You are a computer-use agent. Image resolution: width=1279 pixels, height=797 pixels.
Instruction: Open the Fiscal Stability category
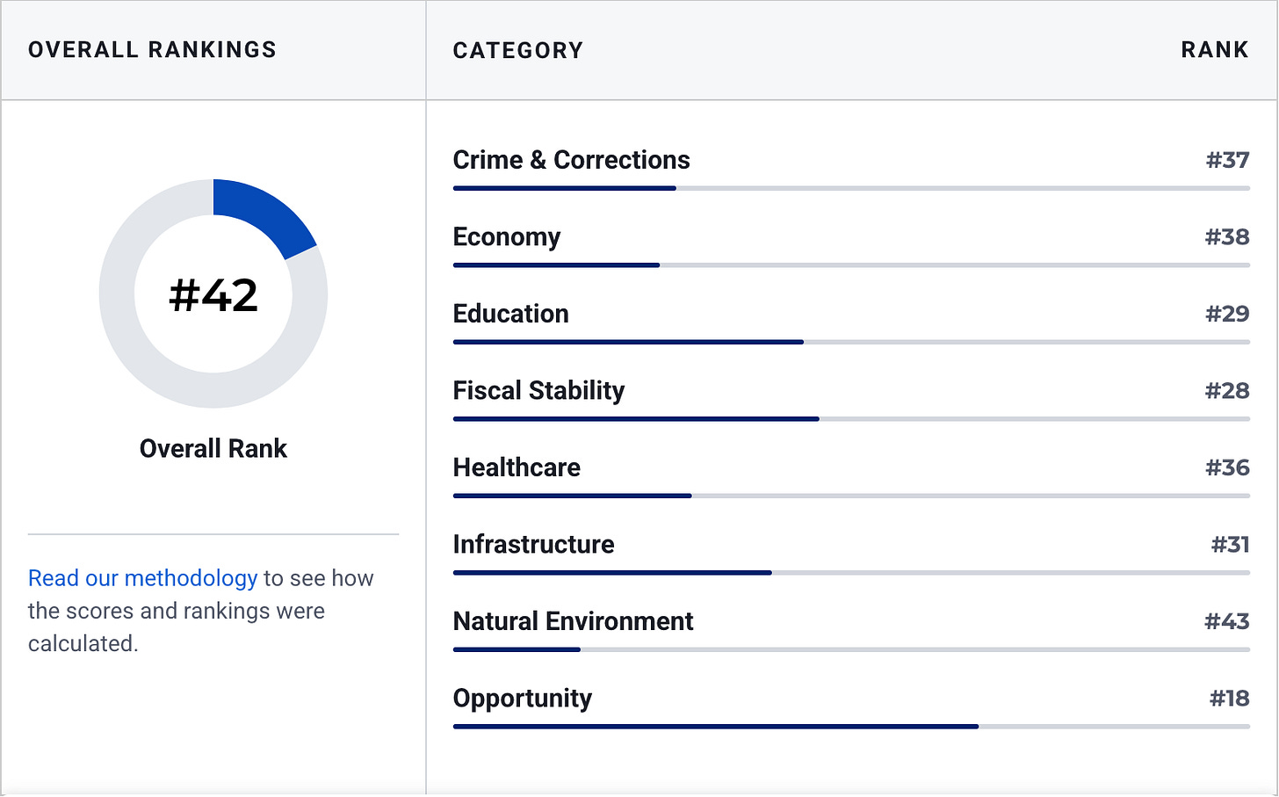click(x=538, y=391)
